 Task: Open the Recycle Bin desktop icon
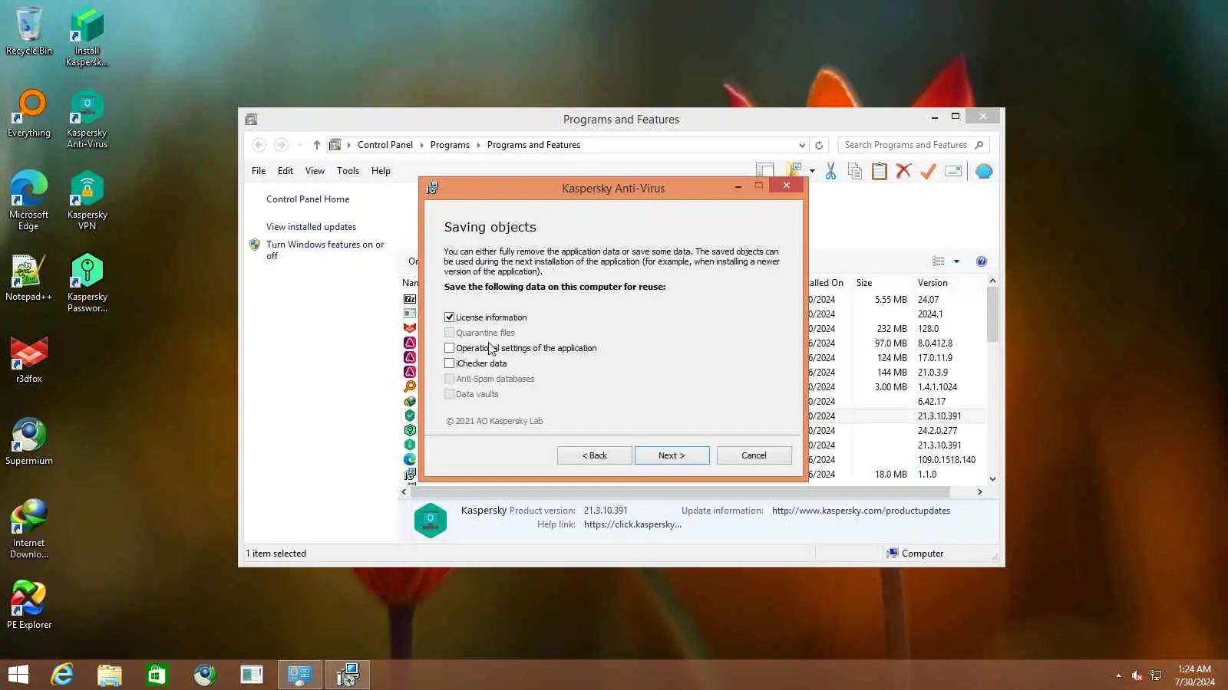click(29, 31)
